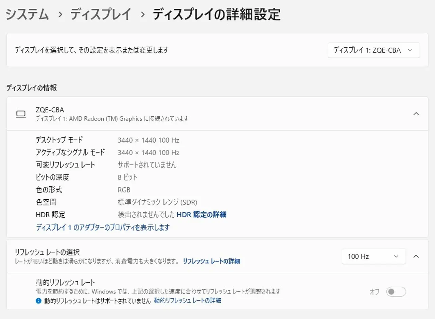Navigate to ディスプレイ breadcrumb item
Viewport: 435px width, 319px height.
point(101,15)
